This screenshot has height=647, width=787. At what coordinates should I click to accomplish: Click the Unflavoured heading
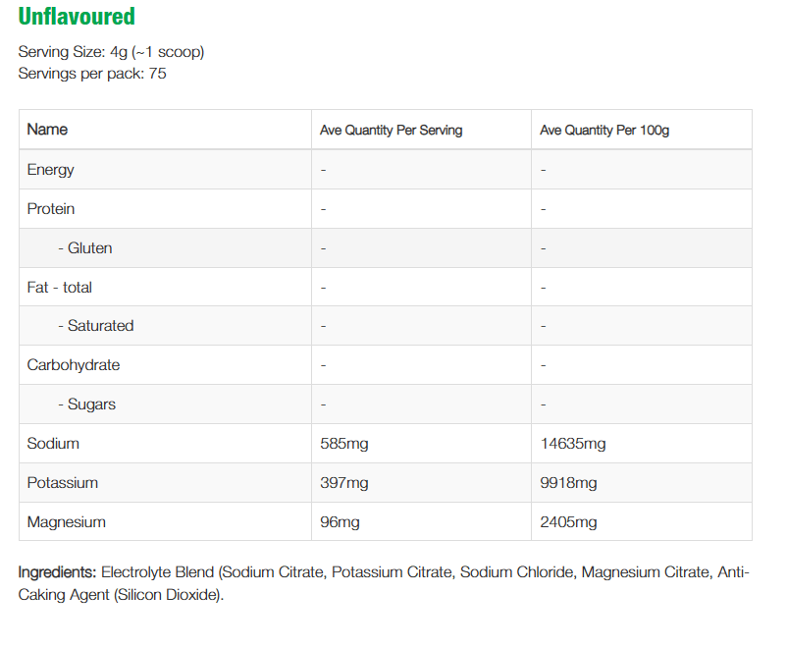coord(77,17)
